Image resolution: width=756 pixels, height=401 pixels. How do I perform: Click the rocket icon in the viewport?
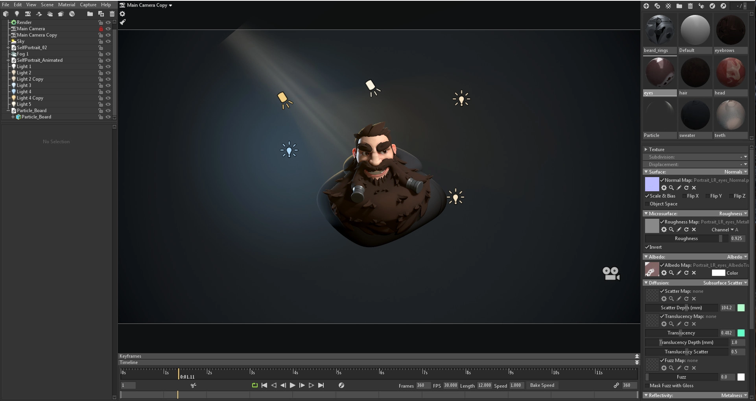click(x=123, y=22)
